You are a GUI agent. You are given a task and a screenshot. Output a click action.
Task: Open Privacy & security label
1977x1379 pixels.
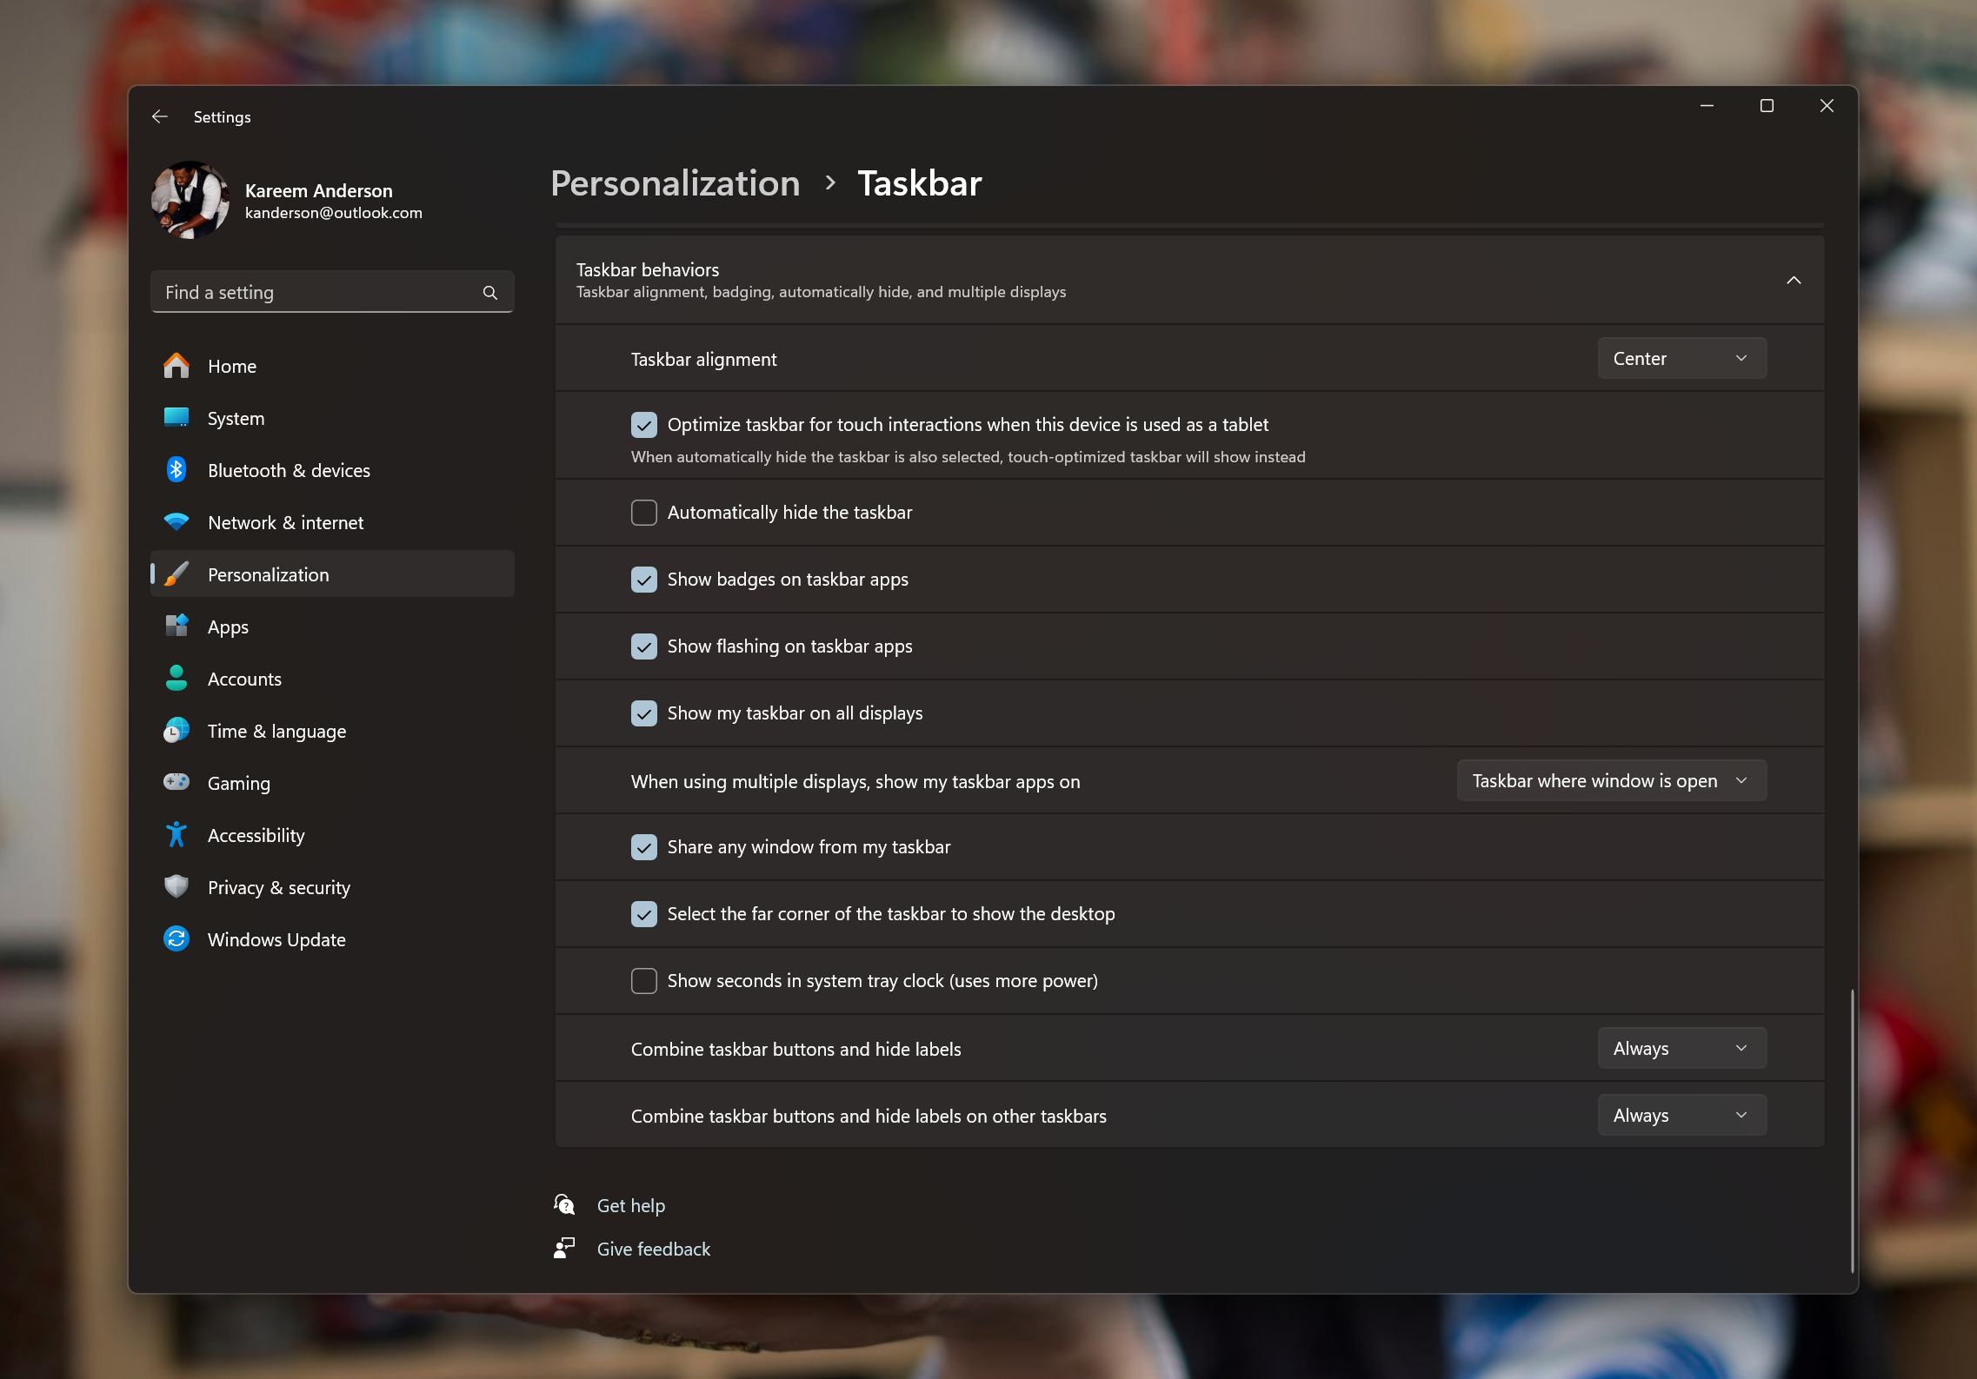click(279, 887)
